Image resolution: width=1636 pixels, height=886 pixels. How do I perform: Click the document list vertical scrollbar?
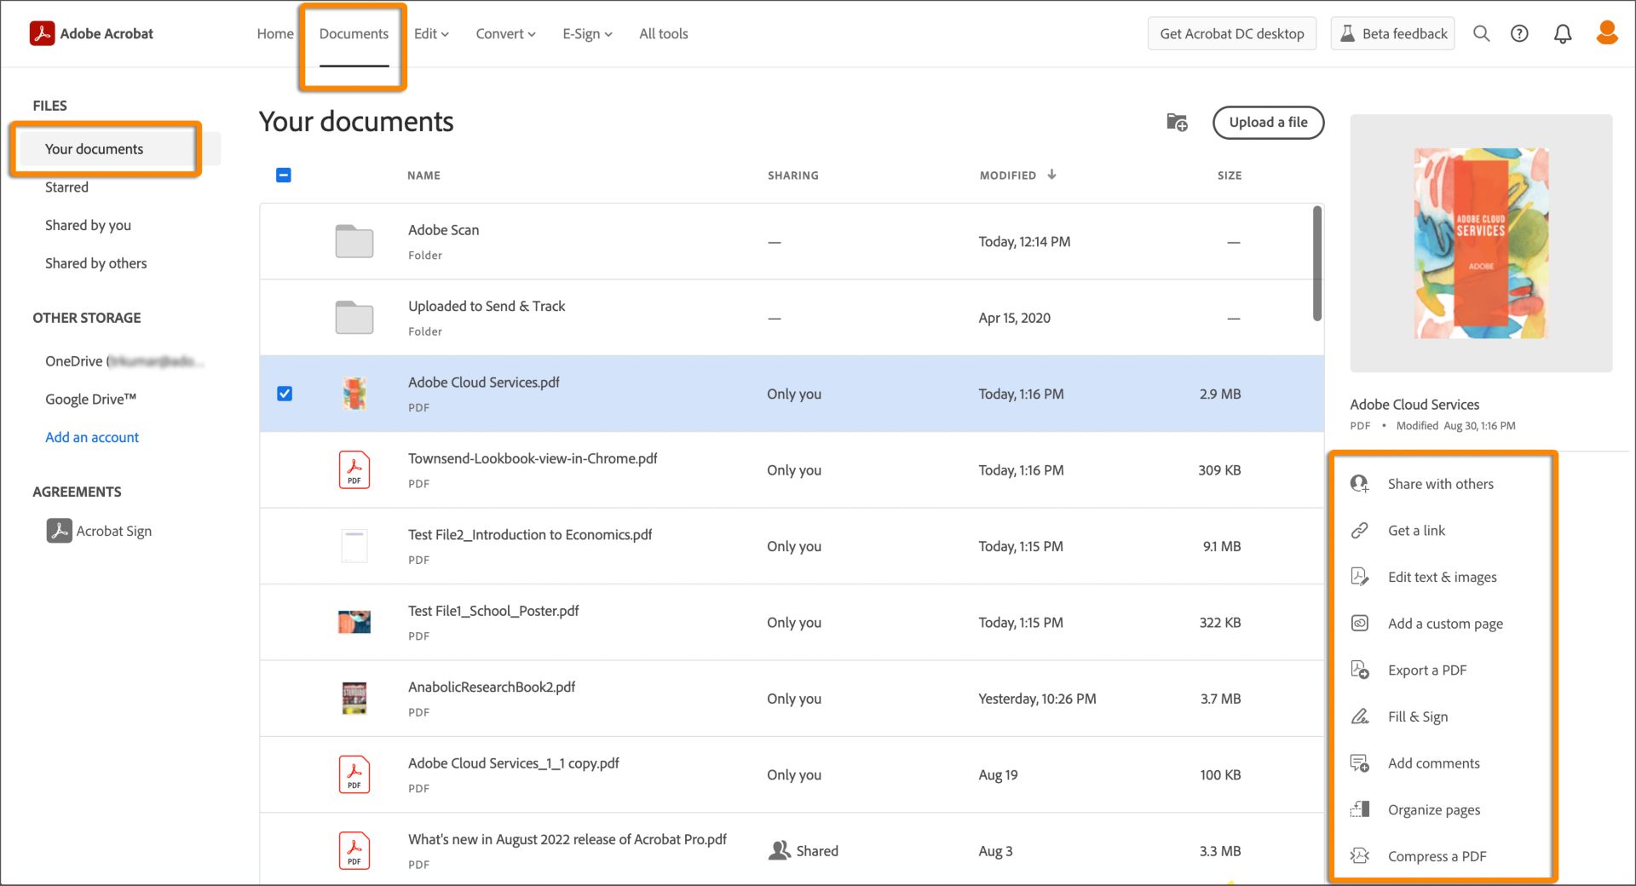pos(1317,263)
